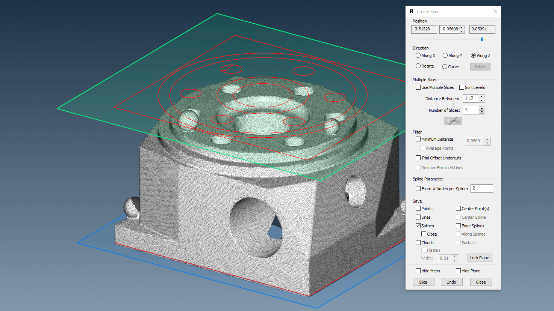The height and width of the screenshot is (311, 554).
Task: Click the Slice button
Action: pos(423,282)
